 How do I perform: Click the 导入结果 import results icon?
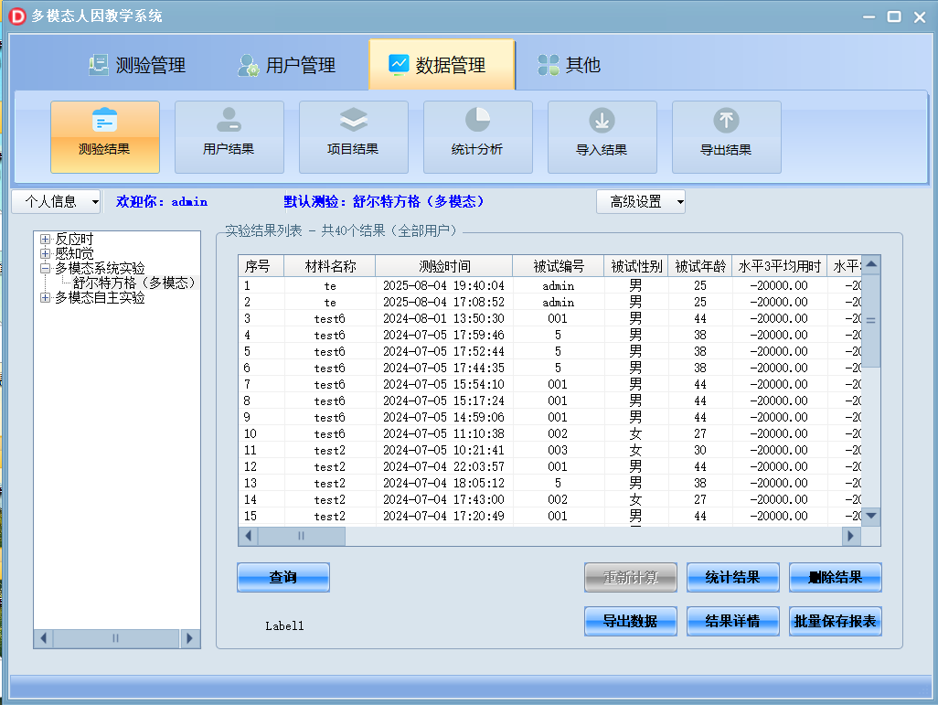(602, 135)
